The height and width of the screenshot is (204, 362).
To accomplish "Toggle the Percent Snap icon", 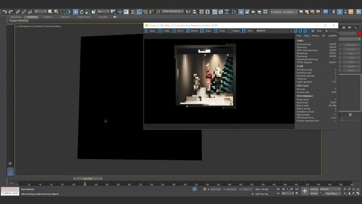I will [x=145, y=11].
